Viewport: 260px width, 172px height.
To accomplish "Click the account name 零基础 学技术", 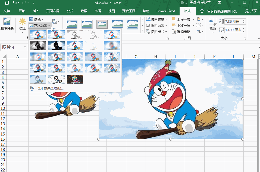I will click(x=200, y=2).
